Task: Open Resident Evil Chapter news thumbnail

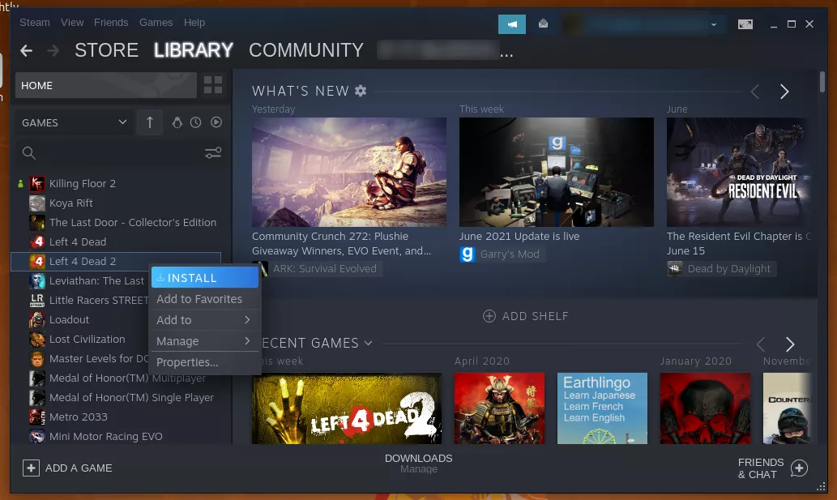Action: 739,172
